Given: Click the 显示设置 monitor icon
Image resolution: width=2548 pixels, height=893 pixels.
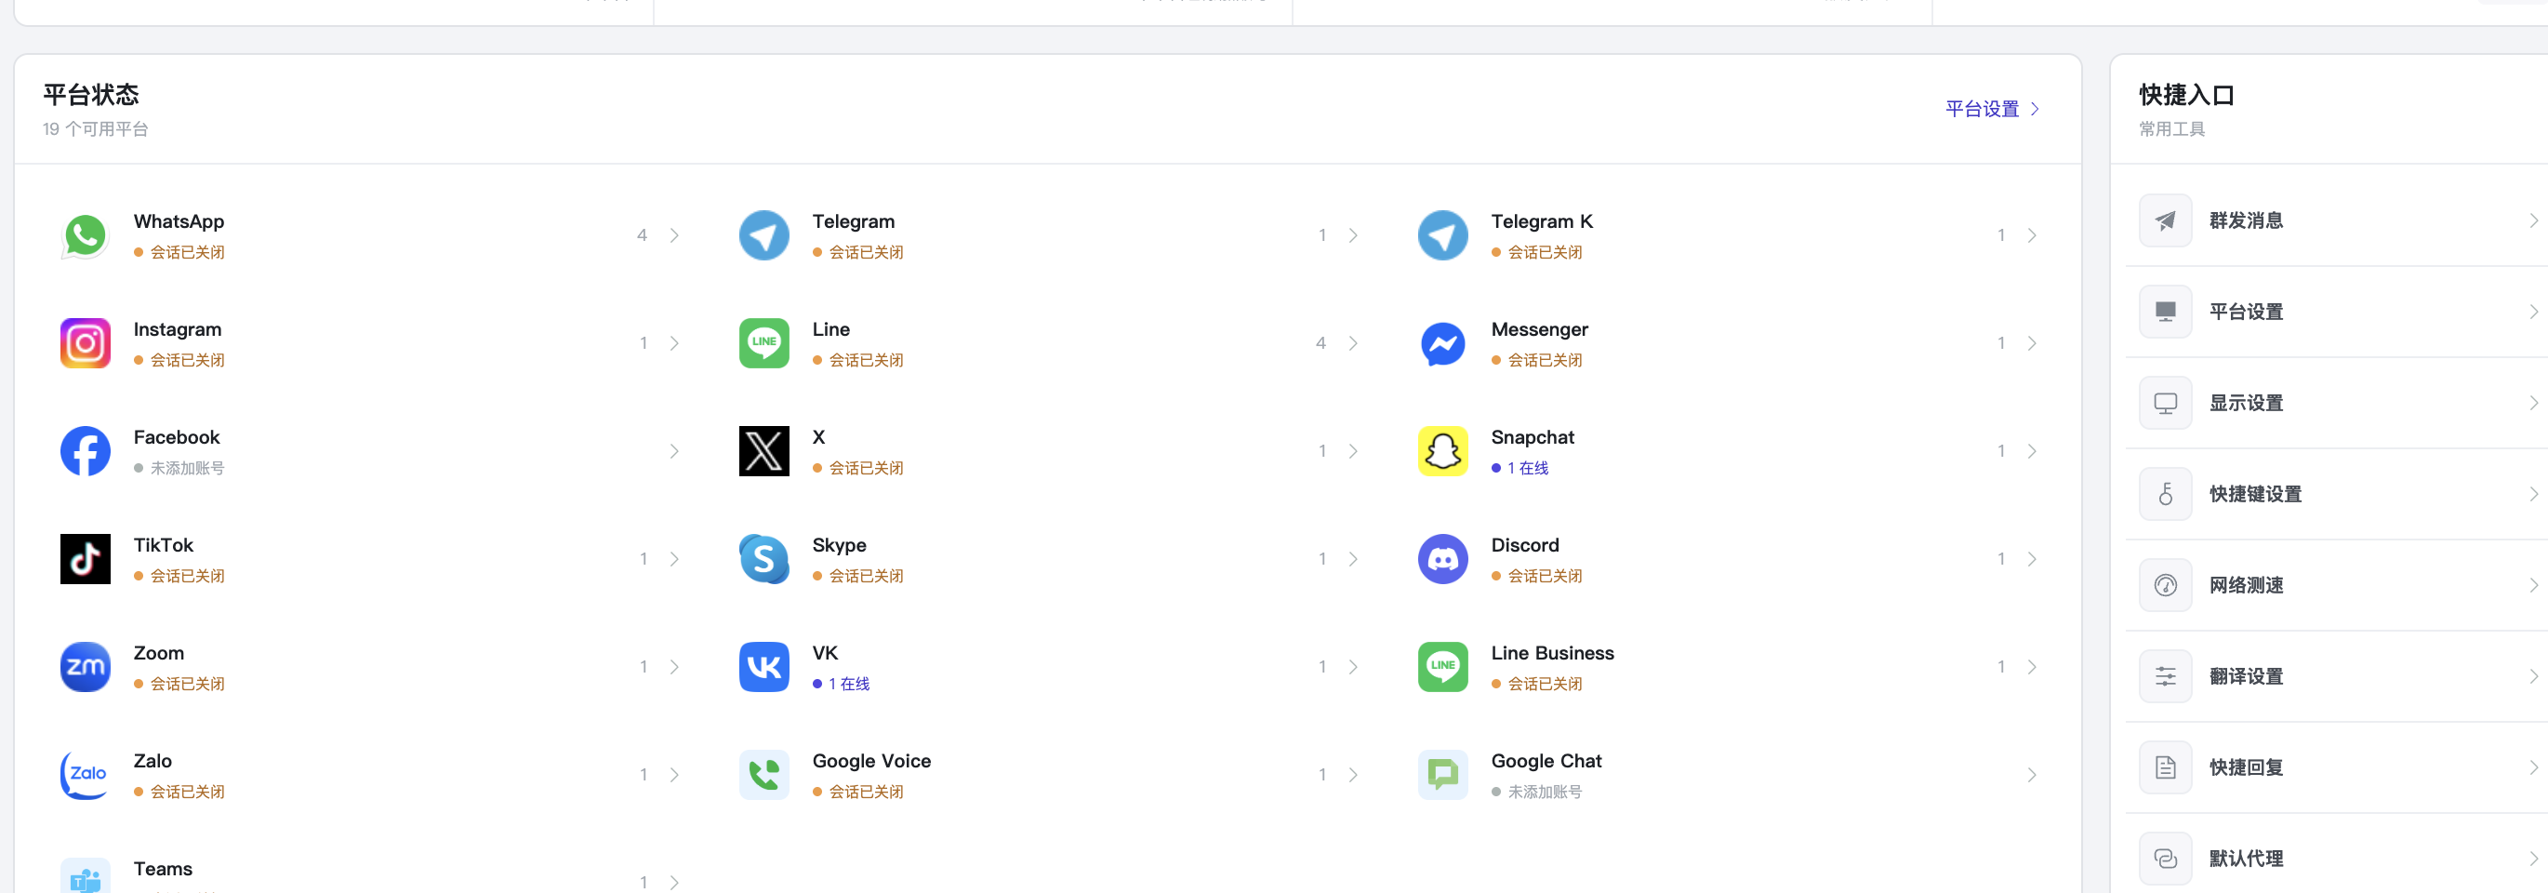Looking at the screenshot, I should pos(2165,403).
